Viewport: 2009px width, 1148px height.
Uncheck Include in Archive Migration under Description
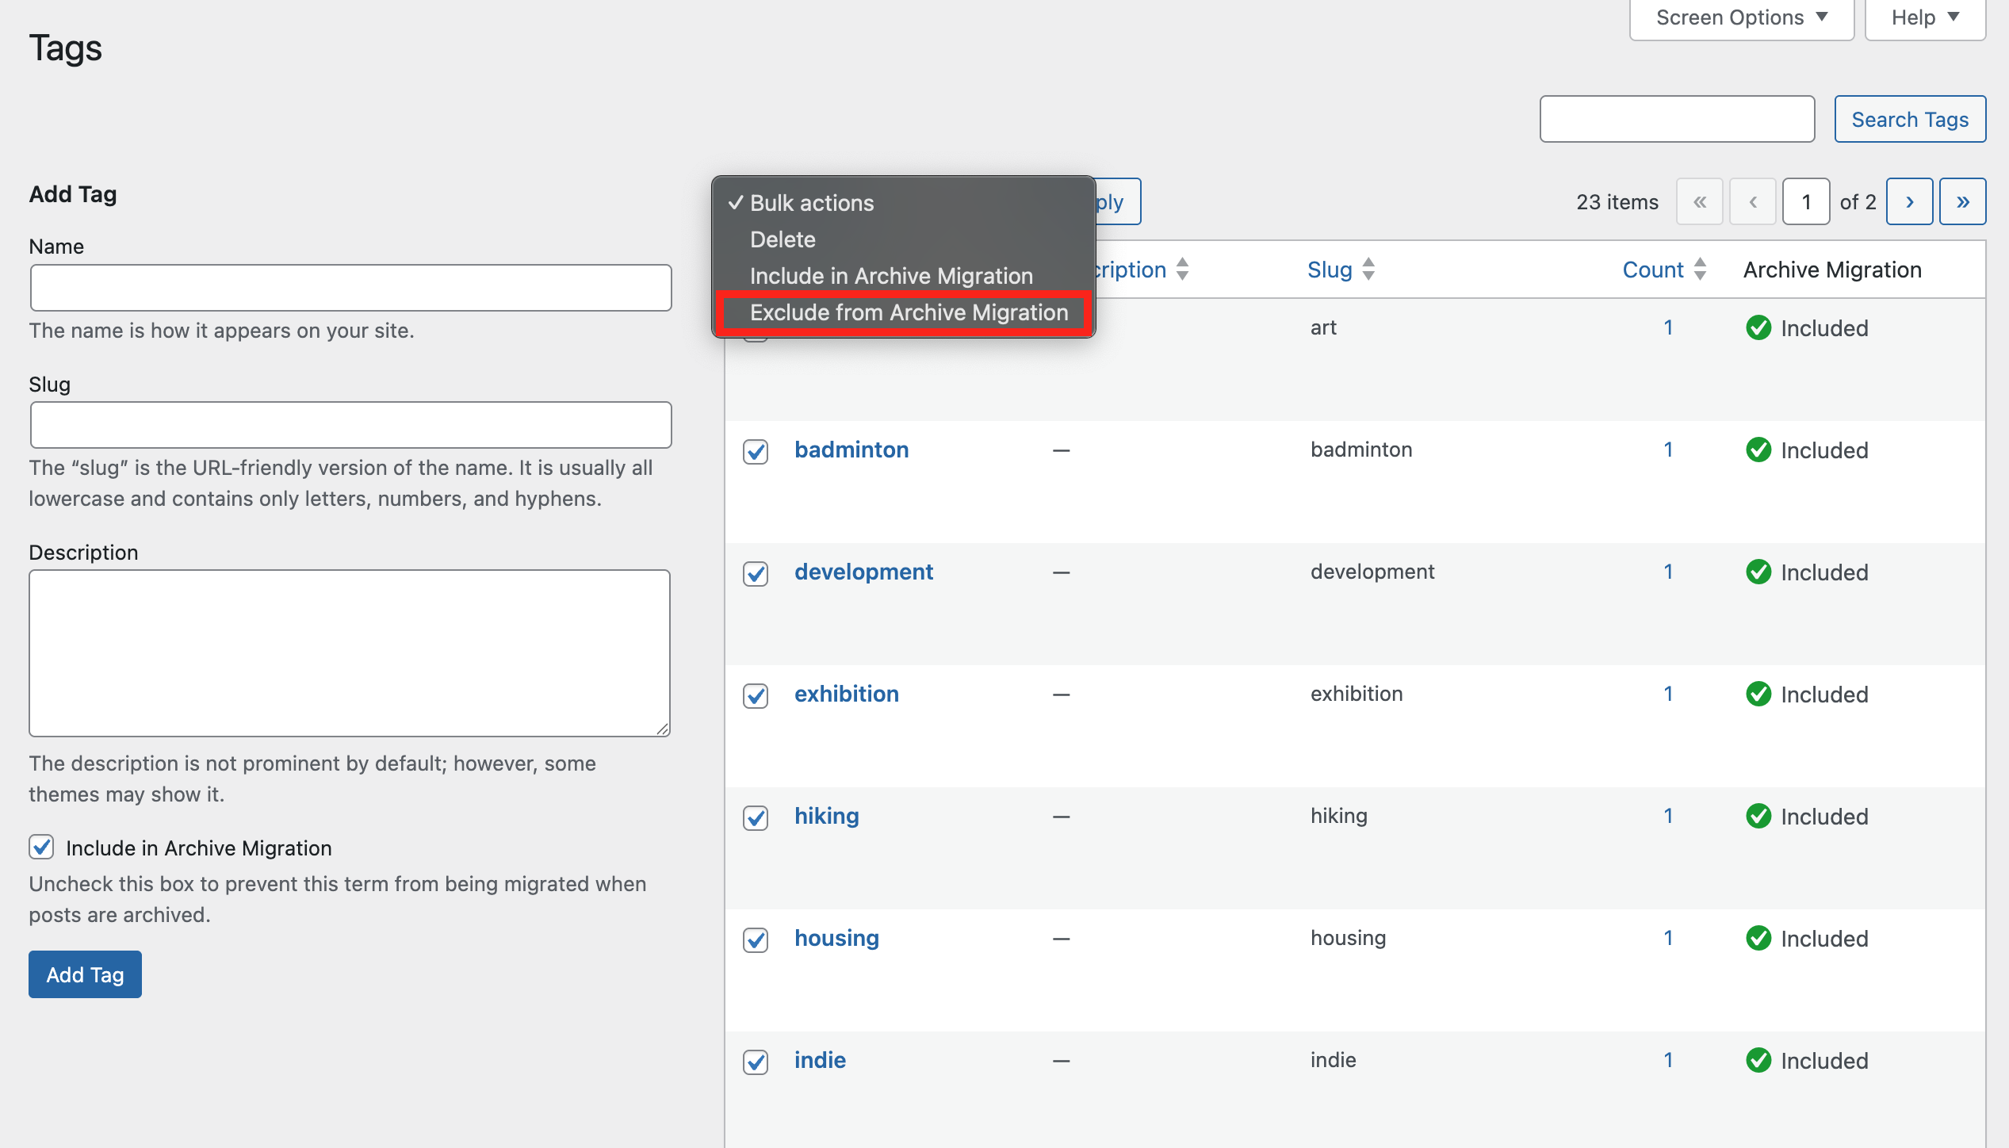41,848
